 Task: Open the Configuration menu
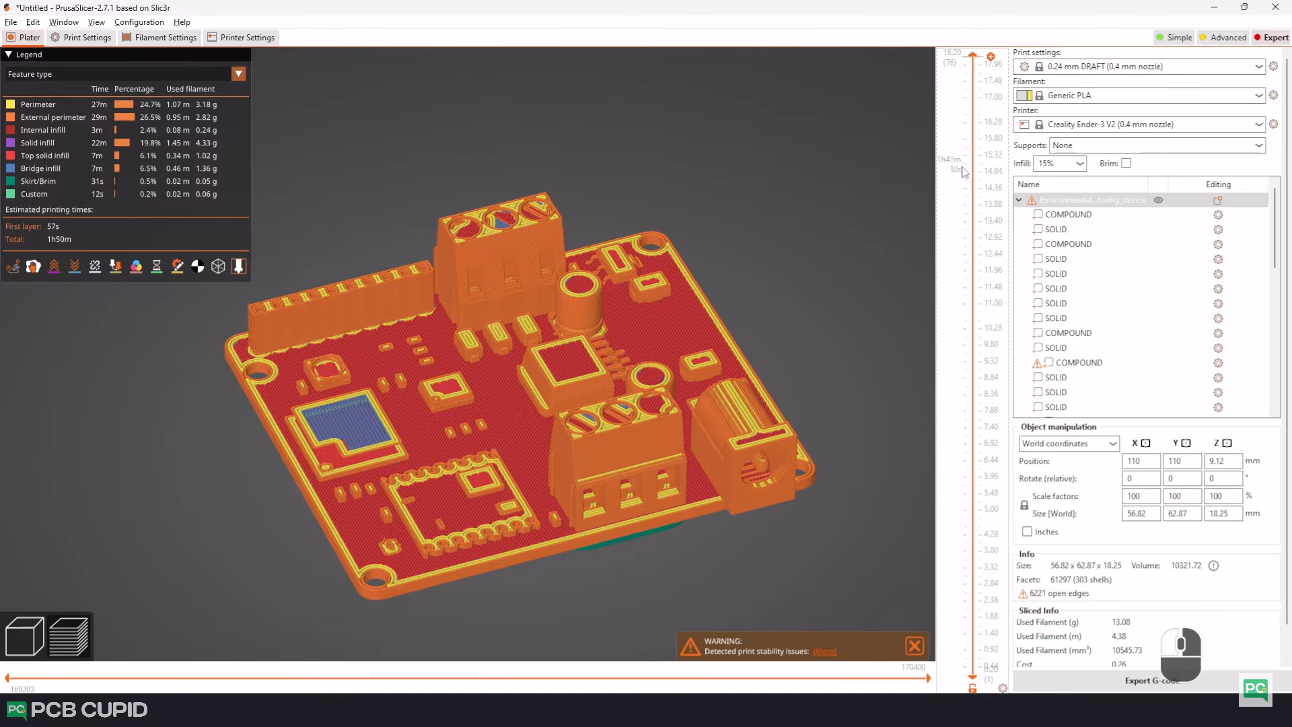click(x=139, y=22)
